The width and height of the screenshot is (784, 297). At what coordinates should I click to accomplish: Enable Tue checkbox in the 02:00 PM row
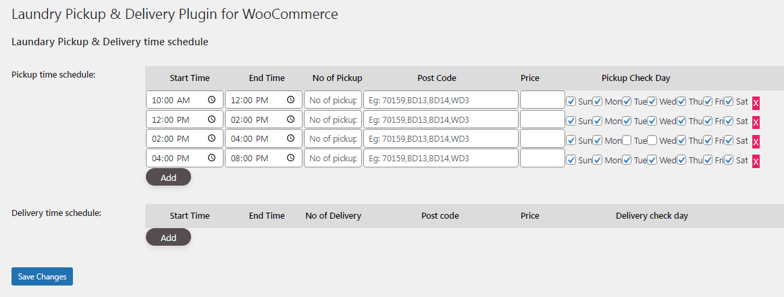(x=627, y=140)
